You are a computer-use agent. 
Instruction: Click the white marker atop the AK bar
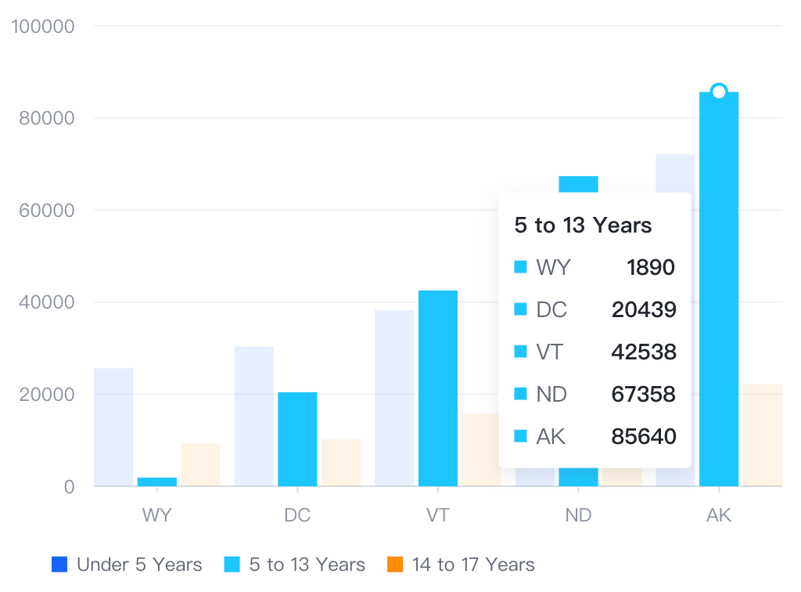[719, 92]
